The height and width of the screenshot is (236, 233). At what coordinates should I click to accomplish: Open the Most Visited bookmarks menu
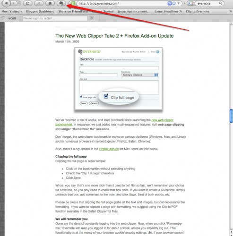[x=12, y=11]
